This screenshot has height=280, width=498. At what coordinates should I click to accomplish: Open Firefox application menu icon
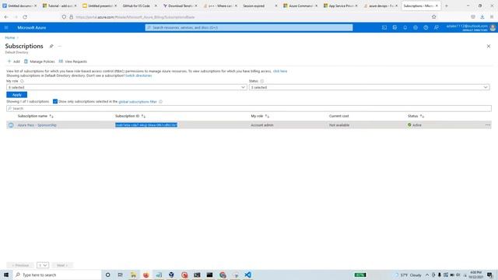492,17
